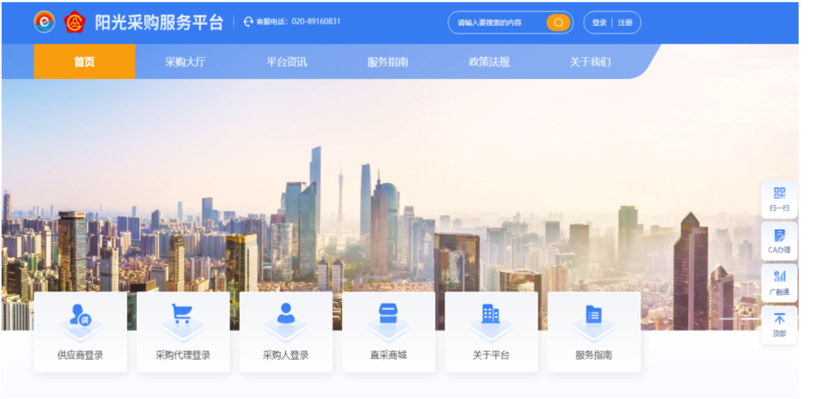Screen dimensions: 813x399
Task: Open the 关于平台 building icon
Action: tap(490, 314)
